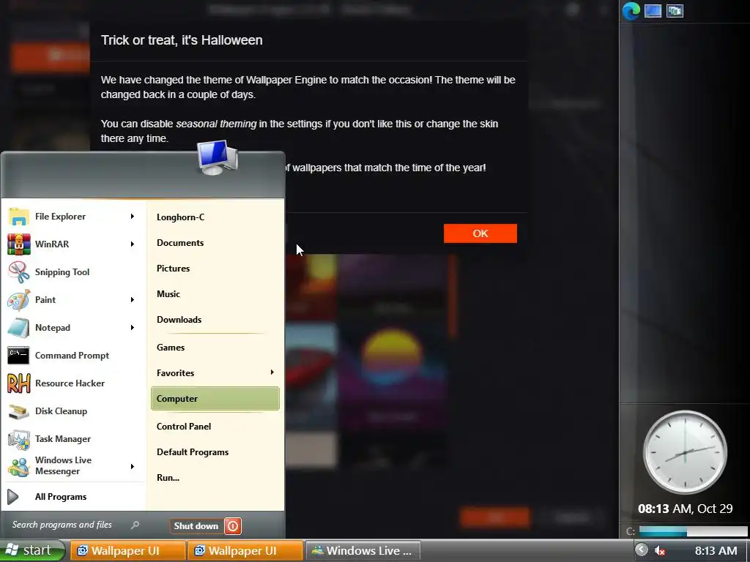Switch to second Wallpaper UI taskbar button

245,550
